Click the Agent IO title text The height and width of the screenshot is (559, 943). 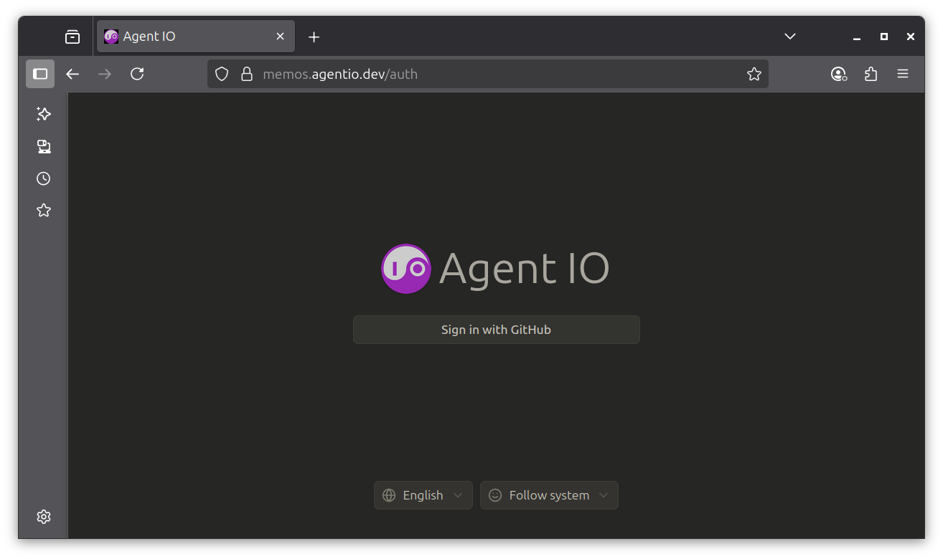pyautogui.click(x=524, y=269)
